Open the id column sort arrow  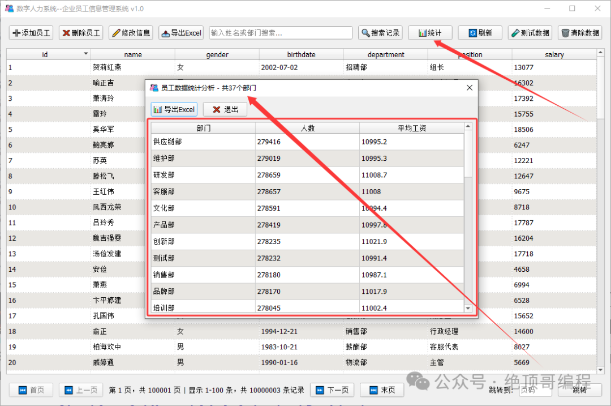(86, 53)
